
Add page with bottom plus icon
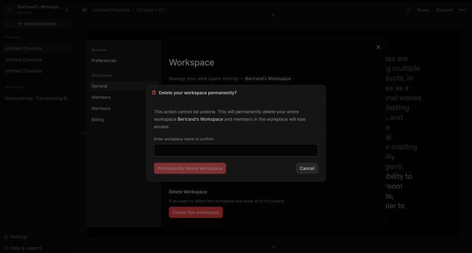point(273,247)
